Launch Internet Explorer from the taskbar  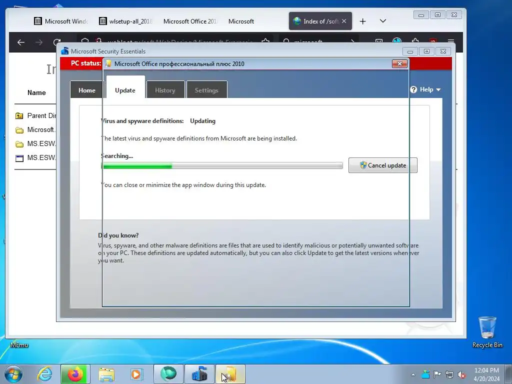[44, 374]
